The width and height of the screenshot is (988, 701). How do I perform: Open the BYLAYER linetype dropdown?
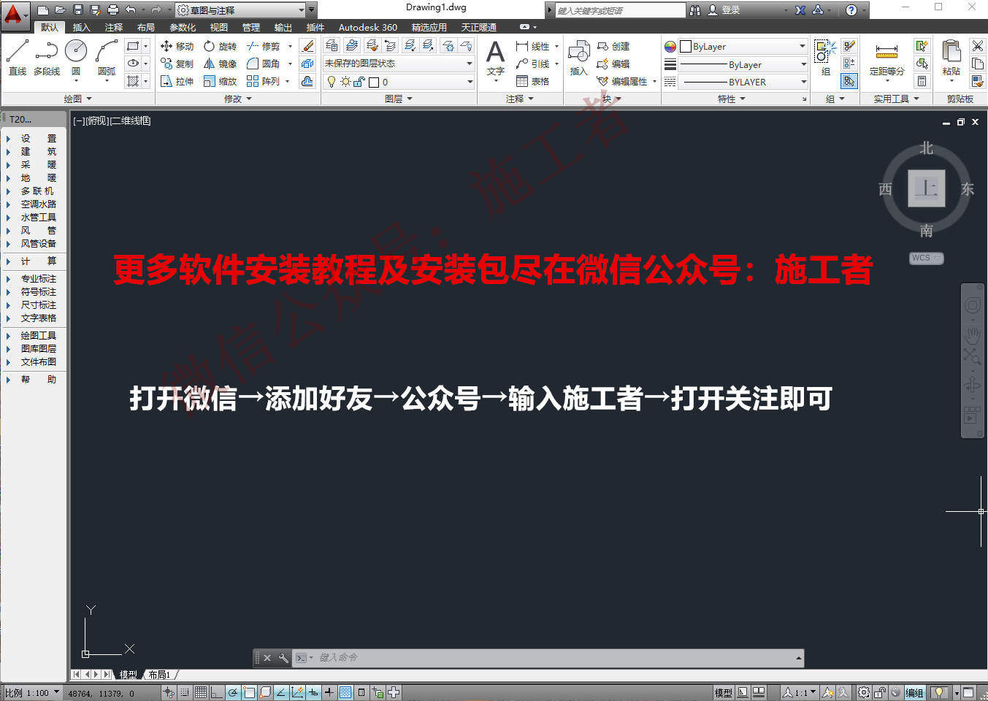743,82
